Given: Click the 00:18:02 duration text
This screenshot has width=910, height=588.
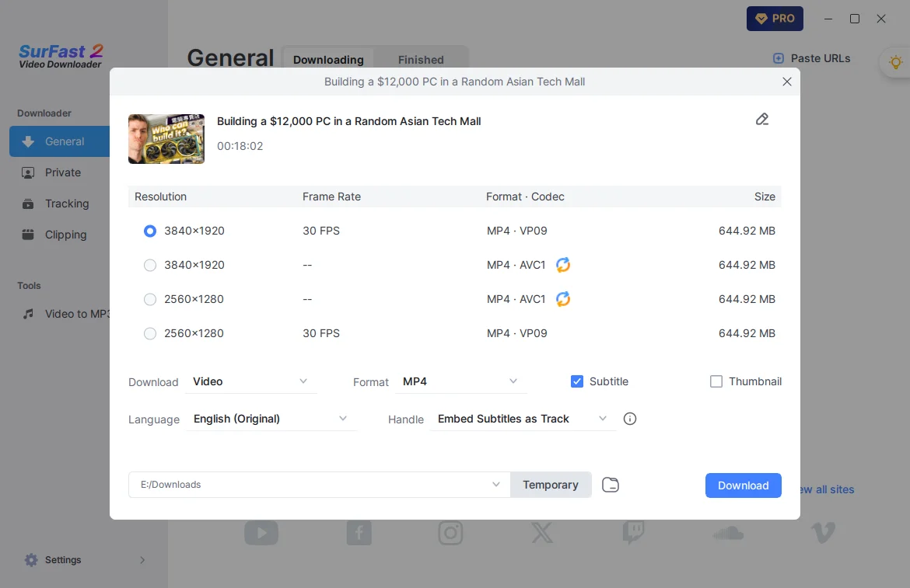Looking at the screenshot, I should pyautogui.click(x=240, y=146).
